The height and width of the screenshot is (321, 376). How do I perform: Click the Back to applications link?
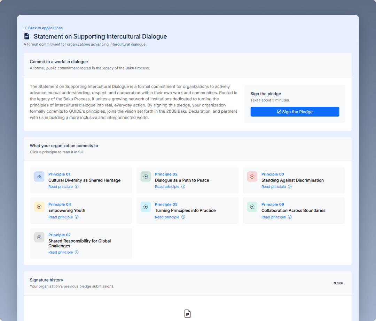[44, 28]
